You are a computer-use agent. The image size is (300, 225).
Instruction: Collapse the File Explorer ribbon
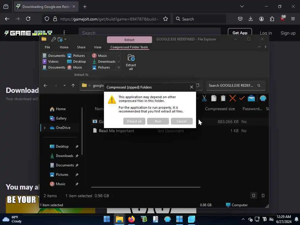click(259, 47)
